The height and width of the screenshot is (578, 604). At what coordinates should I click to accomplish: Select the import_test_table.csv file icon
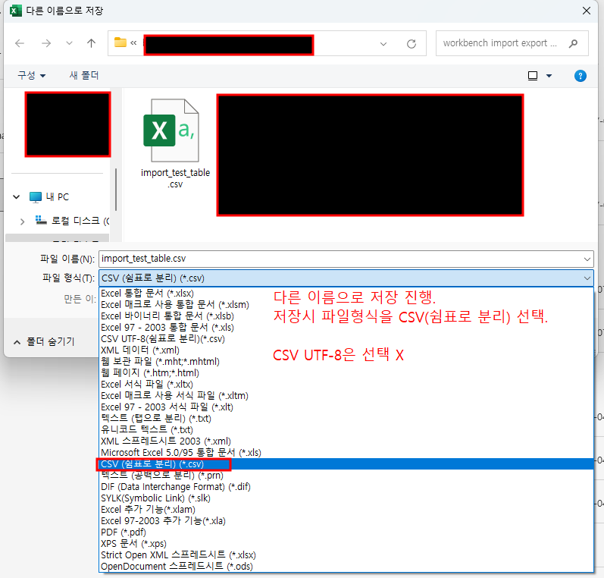171,130
